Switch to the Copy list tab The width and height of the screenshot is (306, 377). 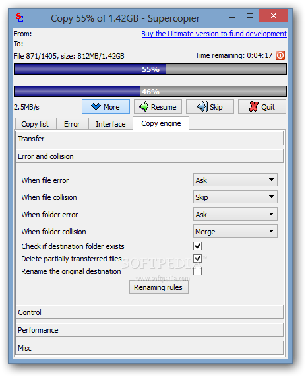[36, 124]
